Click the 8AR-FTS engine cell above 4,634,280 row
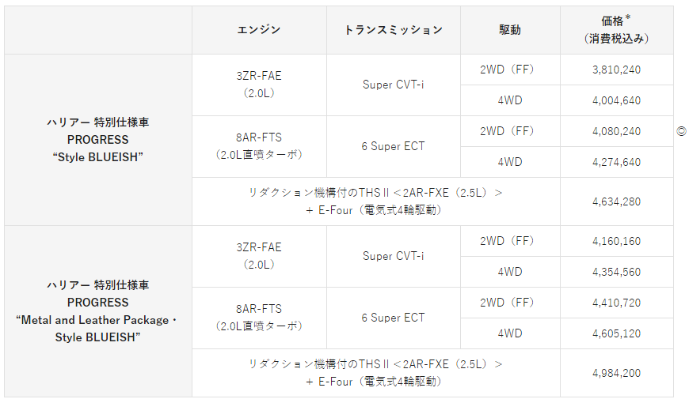The height and width of the screenshot is (399, 689). click(259, 146)
